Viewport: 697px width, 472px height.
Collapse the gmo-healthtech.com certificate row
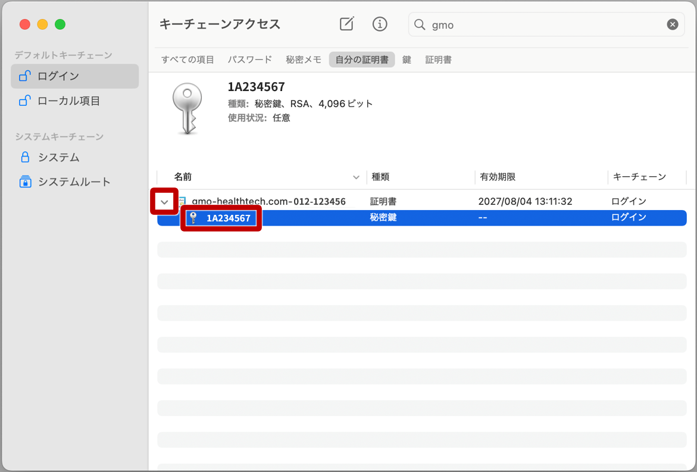point(164,202)
